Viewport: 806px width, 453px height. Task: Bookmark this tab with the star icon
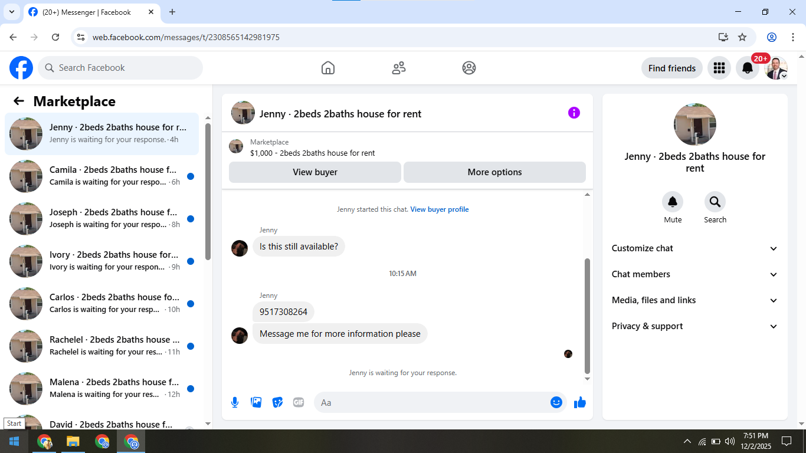pyautogui.click(x=742, y=37)
